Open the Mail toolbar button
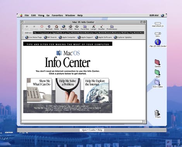This screenshot has height=147, width=182. pos(70,27)
